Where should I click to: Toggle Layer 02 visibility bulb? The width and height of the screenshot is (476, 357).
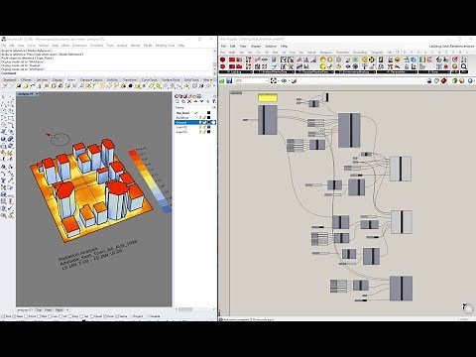click(x=200, y=127)
